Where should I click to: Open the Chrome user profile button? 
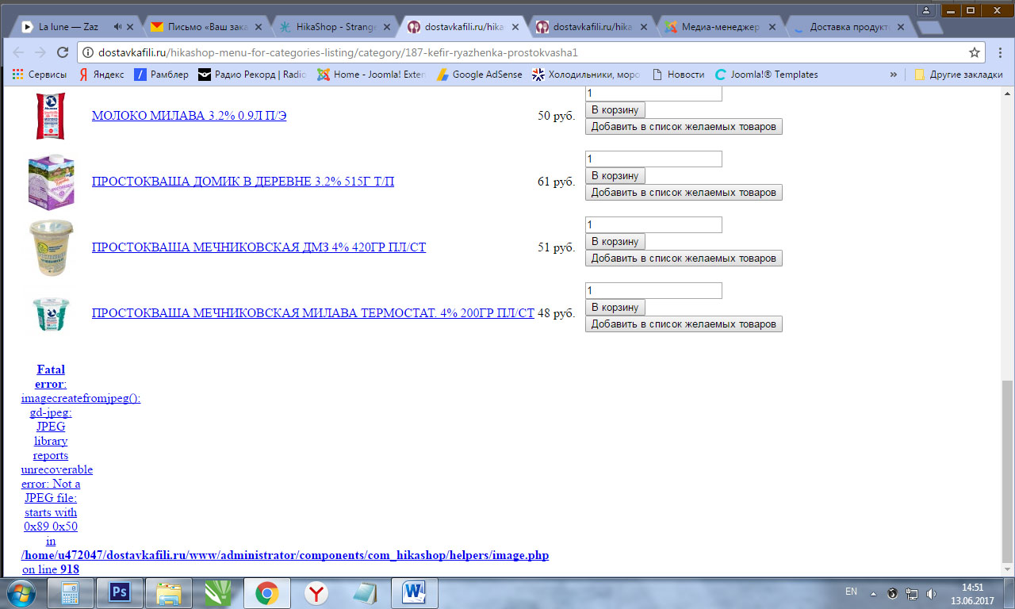[925, 10]
